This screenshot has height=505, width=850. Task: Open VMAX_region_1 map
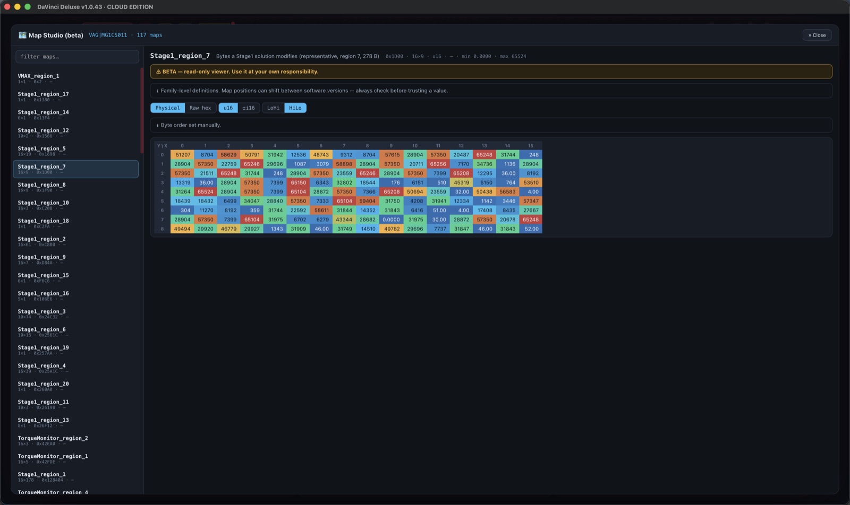point(75,79)
